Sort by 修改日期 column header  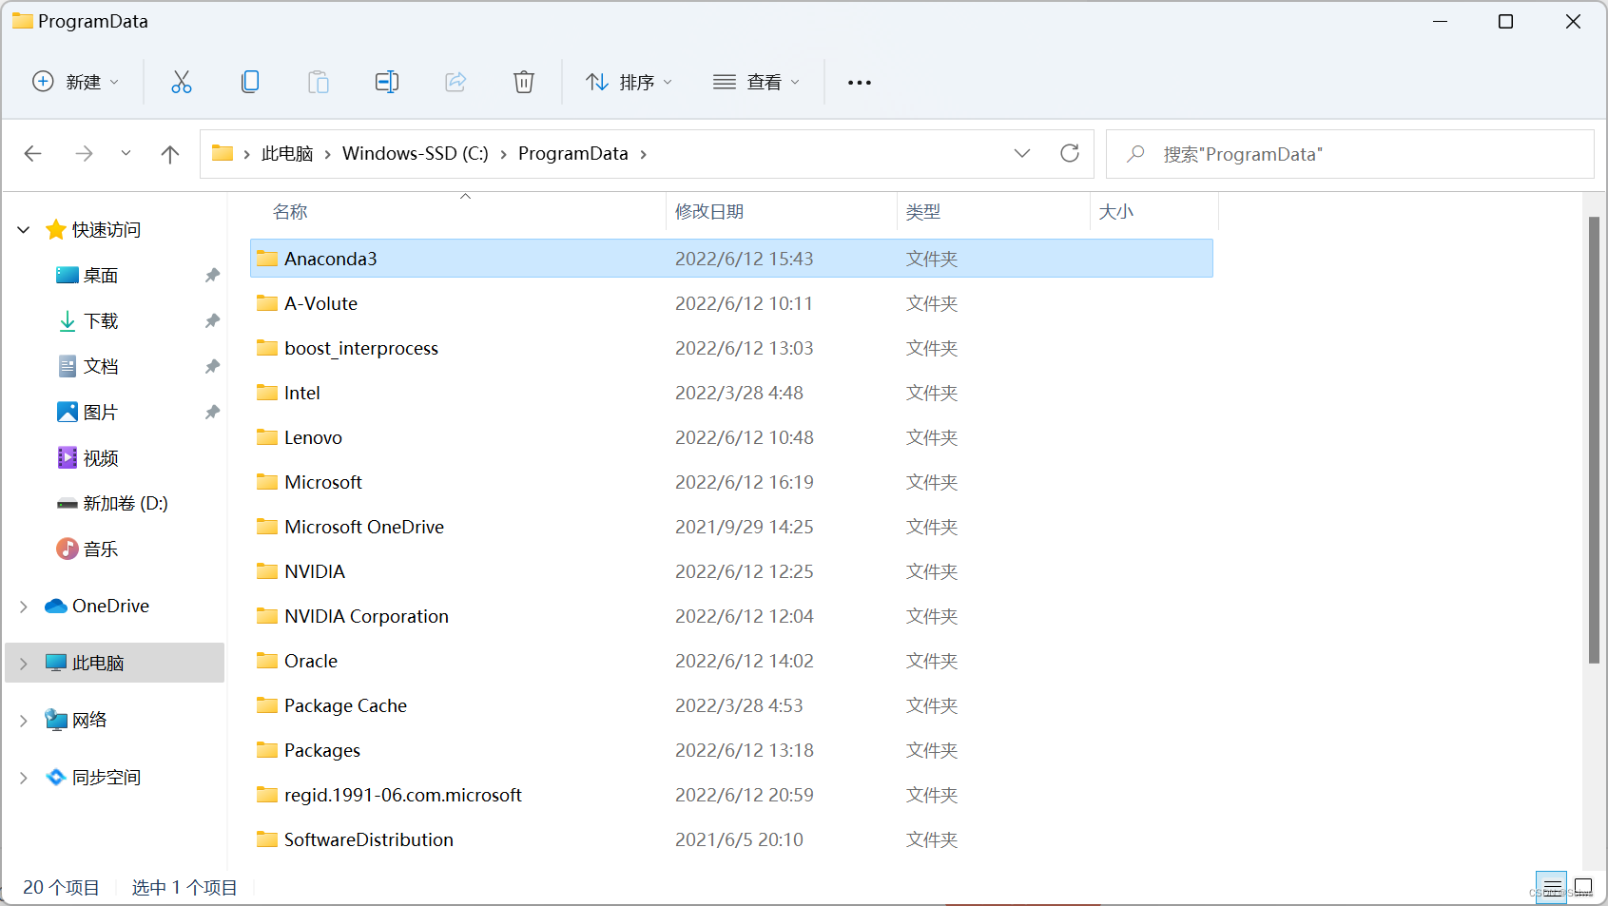click(x=708, y=211)
